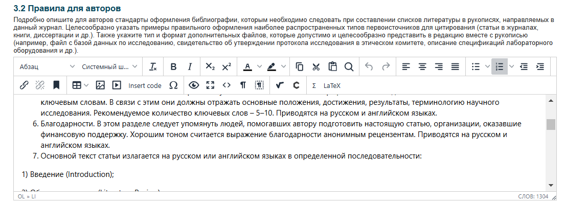565x202 pixels.
Task: Open the source code view
Action: 227,85
